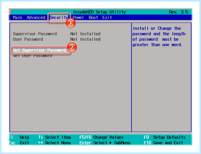Click the F1 Help hint
This screenshot has width=201, height=154.
pos(19,137)
